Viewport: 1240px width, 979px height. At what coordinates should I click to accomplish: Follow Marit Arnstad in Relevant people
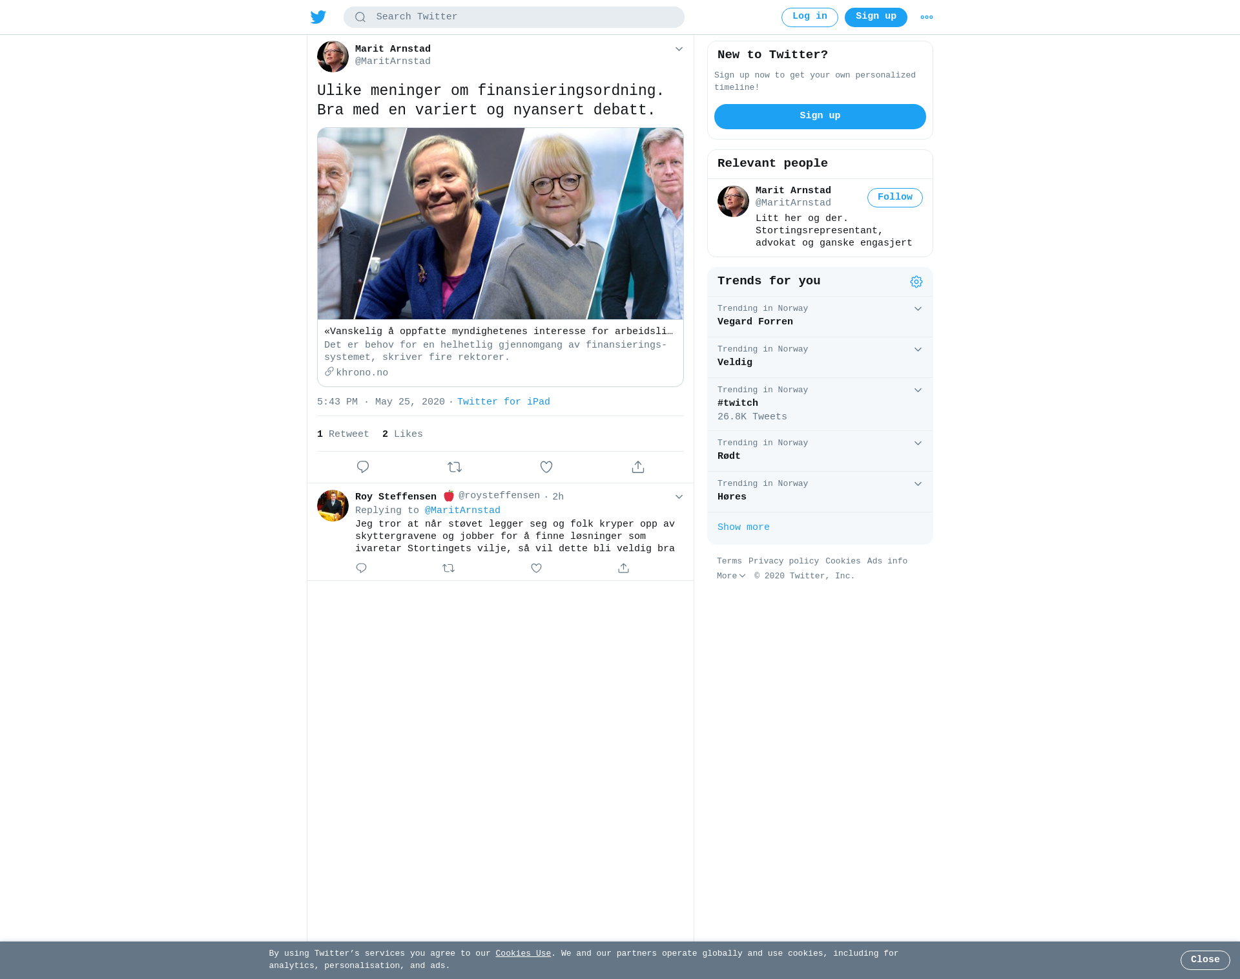895,198
